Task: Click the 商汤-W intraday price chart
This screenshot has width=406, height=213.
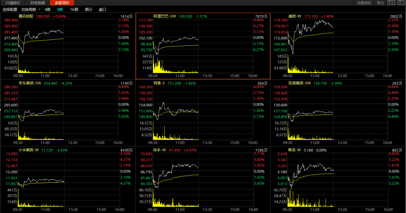Action: (338, 171)
